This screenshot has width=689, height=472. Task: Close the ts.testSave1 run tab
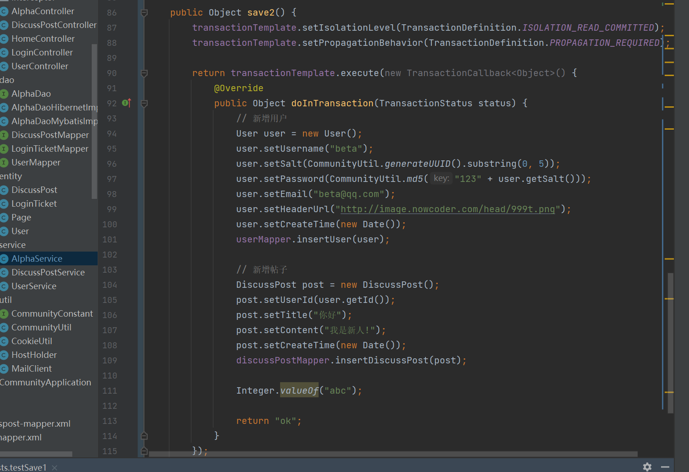pyautogui.click(x=55, y=467)
